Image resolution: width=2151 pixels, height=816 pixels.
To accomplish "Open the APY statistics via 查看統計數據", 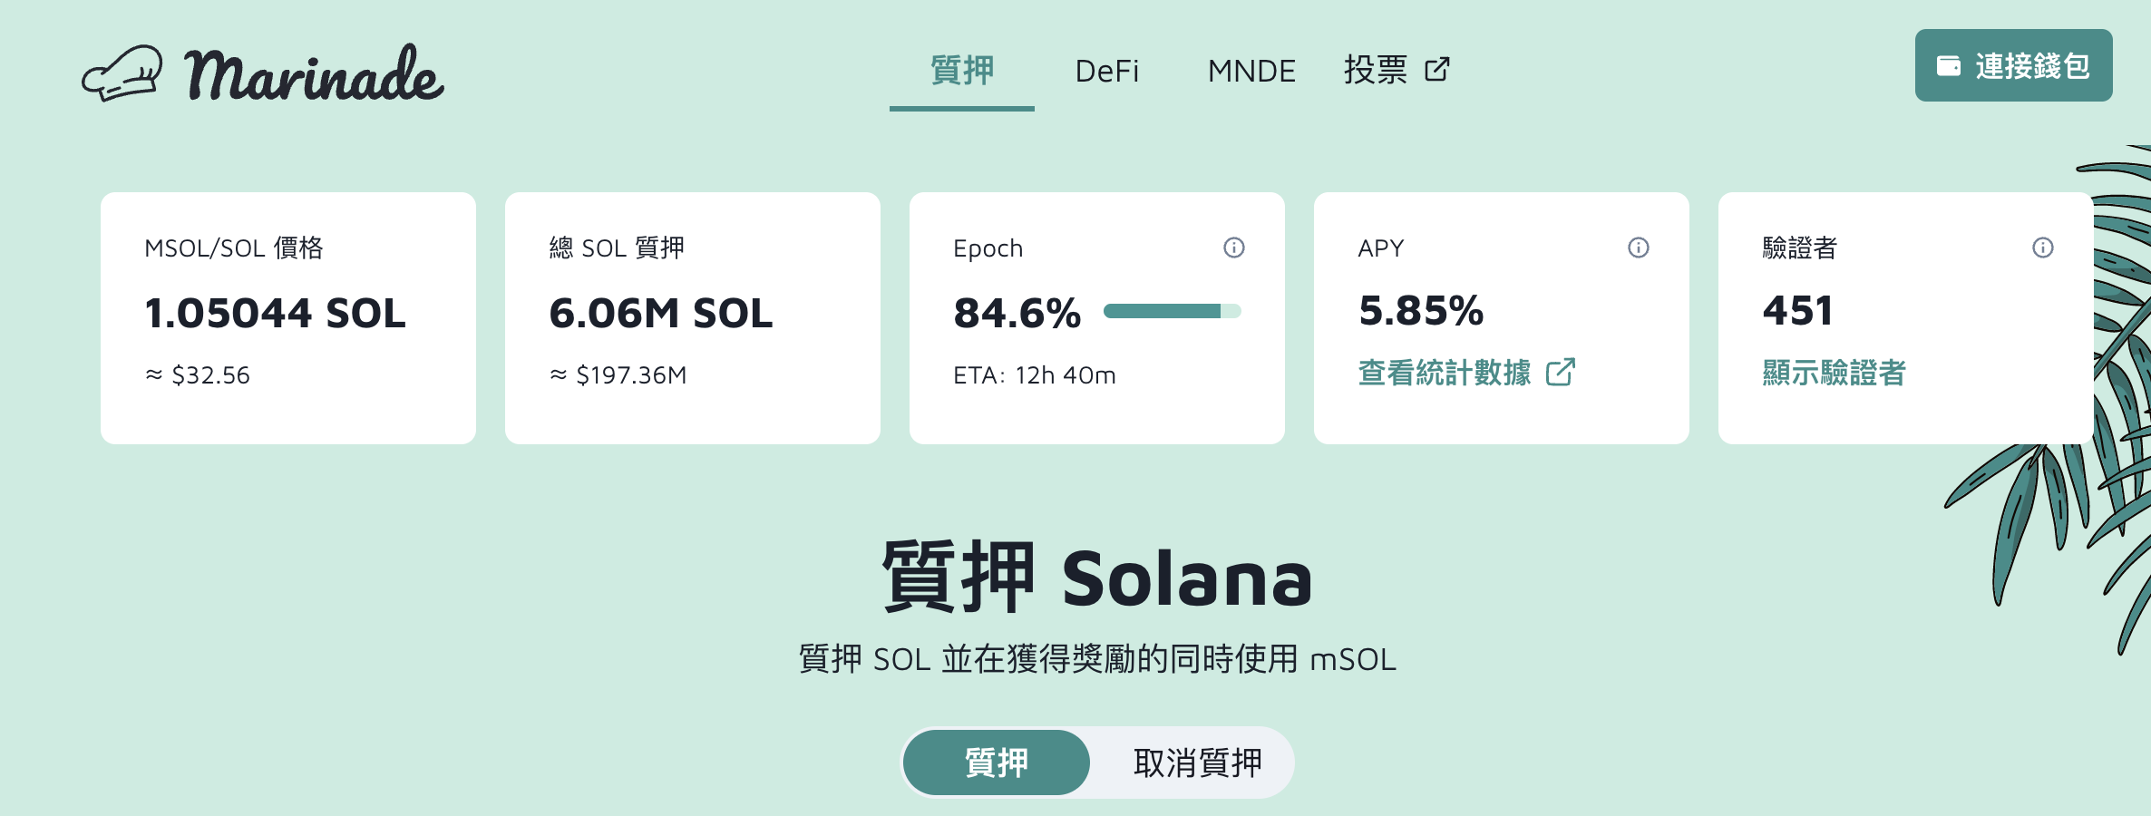I will pos(1446,372).
